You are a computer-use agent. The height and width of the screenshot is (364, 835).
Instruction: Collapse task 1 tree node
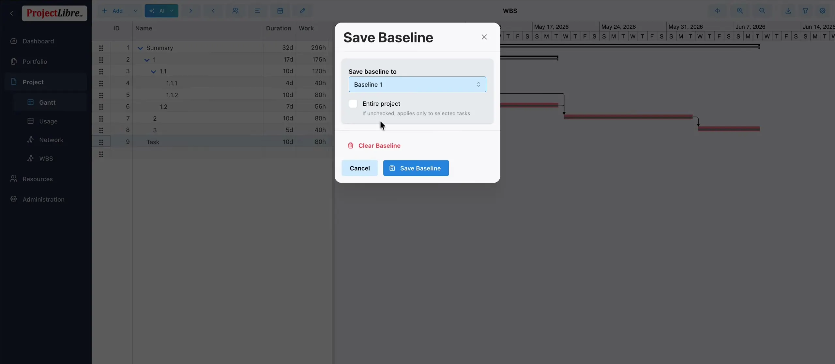pos(147,60)
